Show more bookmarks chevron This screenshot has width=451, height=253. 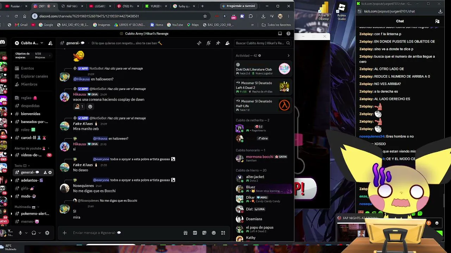click(x=252, y=25)
